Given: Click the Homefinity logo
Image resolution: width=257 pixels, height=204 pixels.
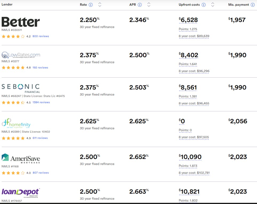Looking at the screenshot, I should (x=16, y=123).
